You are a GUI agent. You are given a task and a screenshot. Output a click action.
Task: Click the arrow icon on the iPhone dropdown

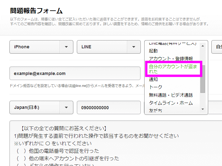click(x=66, y=47)
